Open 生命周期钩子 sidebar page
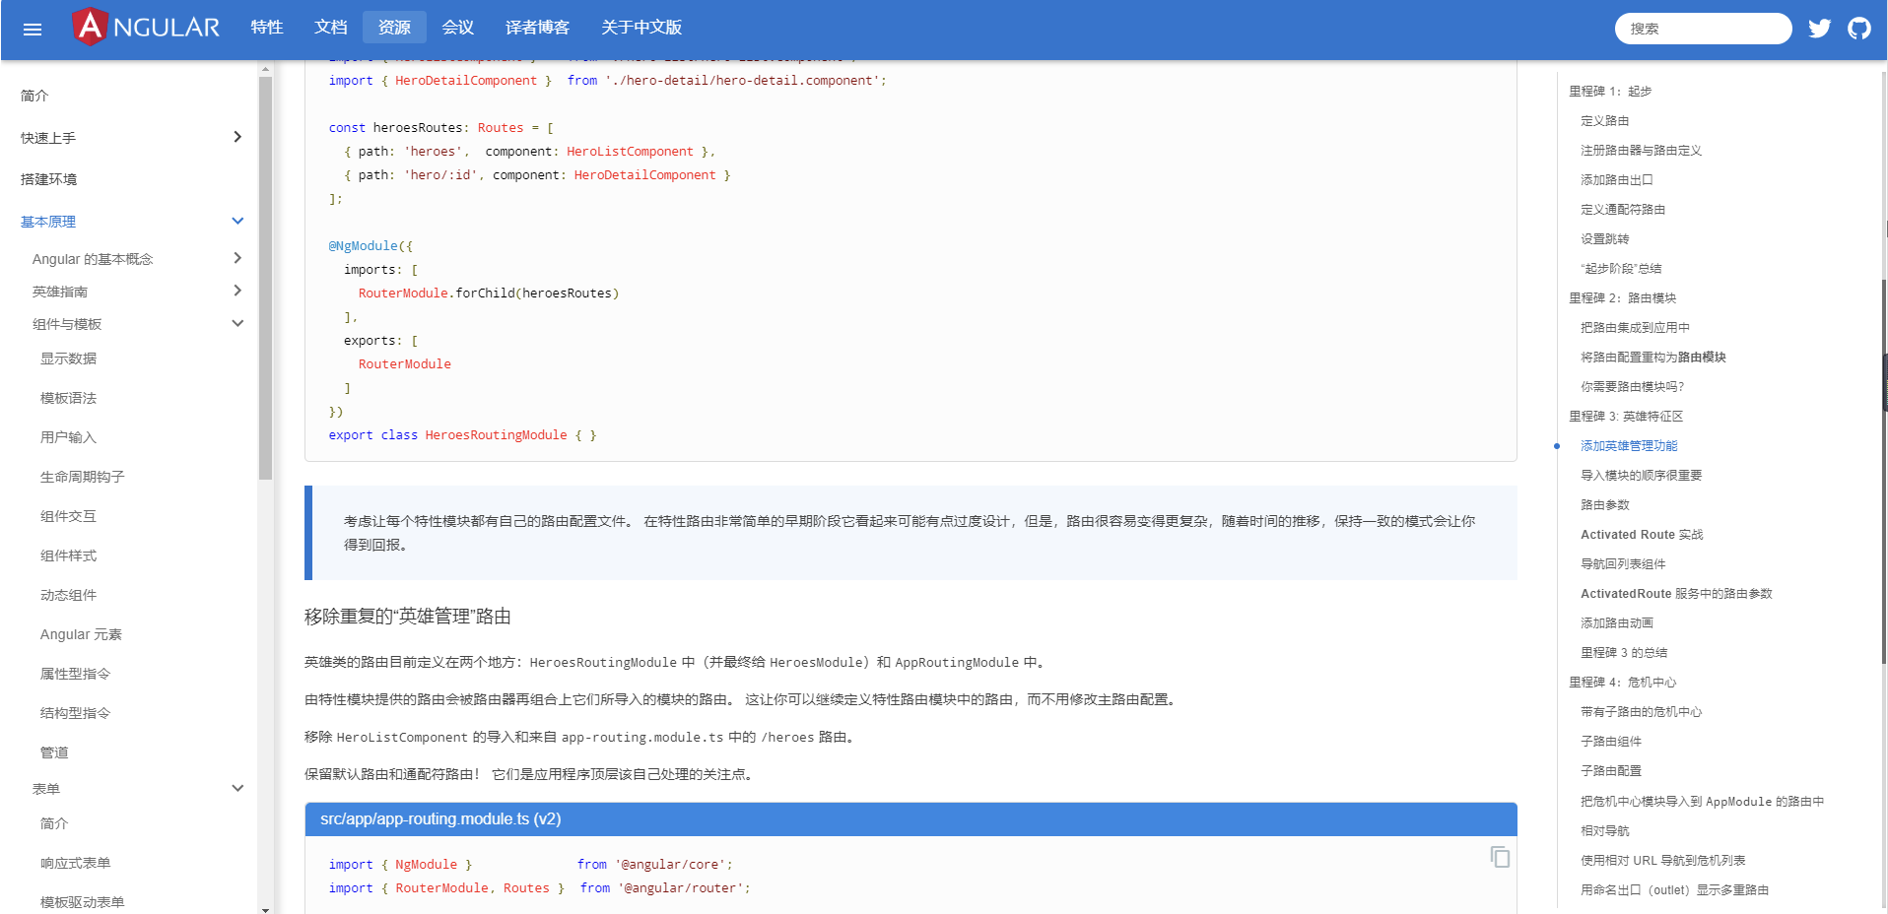Screen dimensions: 1888x914 click(82, 477)
